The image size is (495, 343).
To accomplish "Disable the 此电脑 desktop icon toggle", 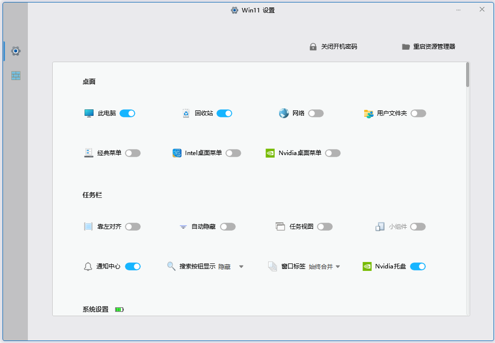I will pyautogui.click(x=127, y=113).
